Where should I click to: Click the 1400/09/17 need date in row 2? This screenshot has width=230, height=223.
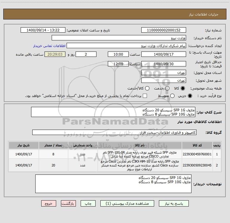coord(24,165)
